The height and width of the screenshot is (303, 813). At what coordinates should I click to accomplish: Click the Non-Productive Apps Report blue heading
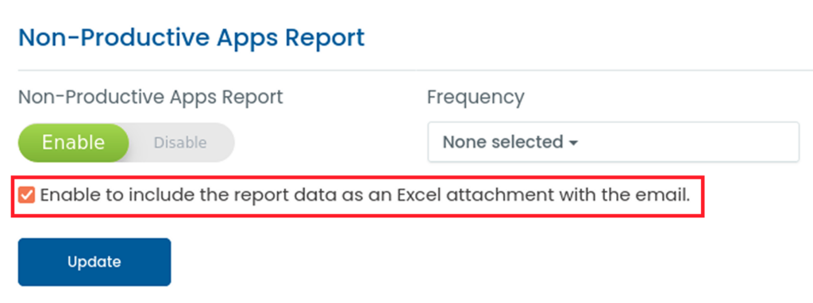click(191, 38)
